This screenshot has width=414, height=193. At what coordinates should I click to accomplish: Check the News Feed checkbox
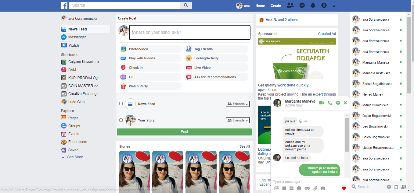point(121,104)
